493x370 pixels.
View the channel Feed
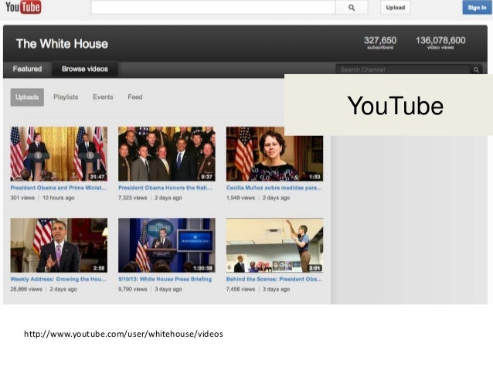[135, 97]
